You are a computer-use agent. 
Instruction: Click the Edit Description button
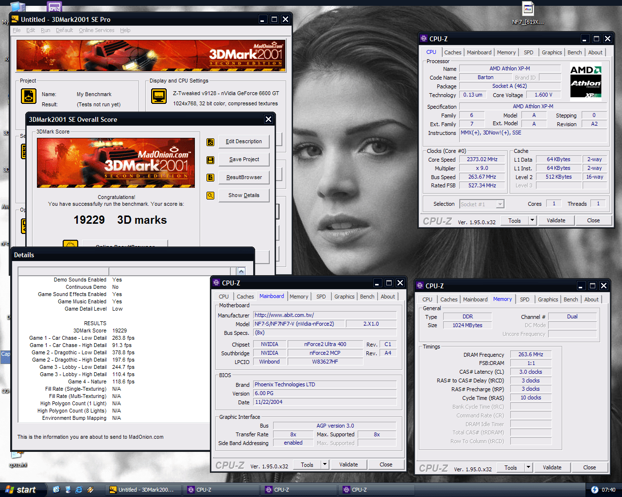(x=244, y=142)
